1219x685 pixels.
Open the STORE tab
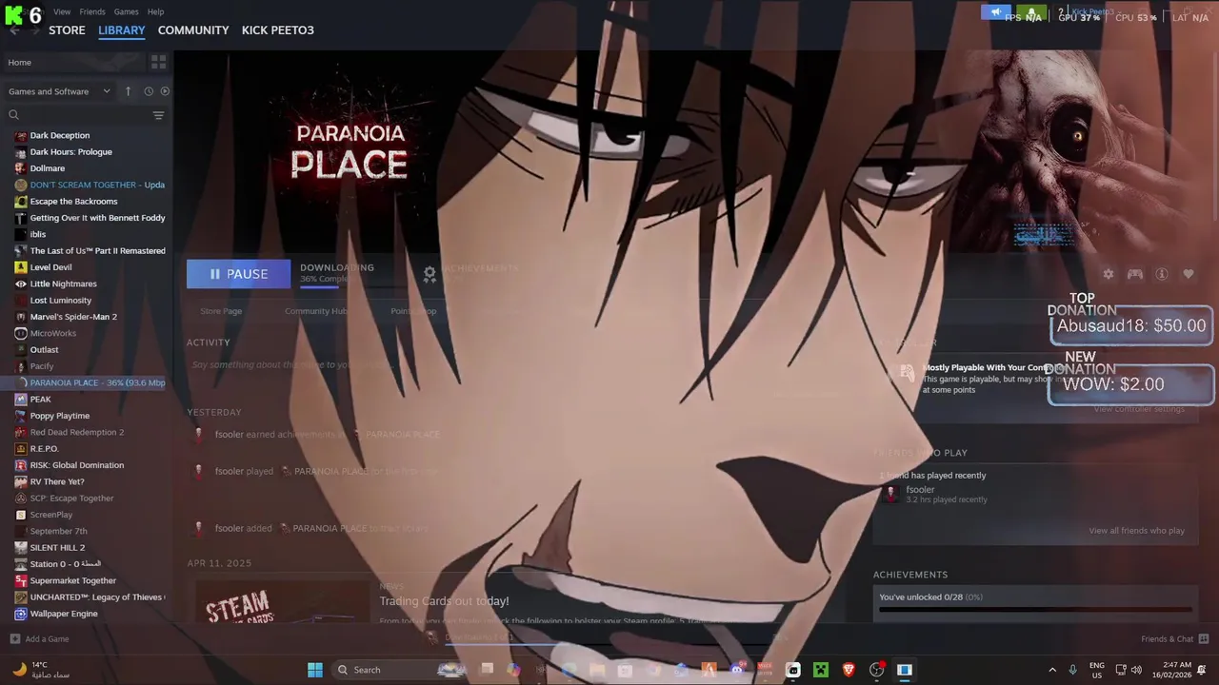tap(67, 30)
